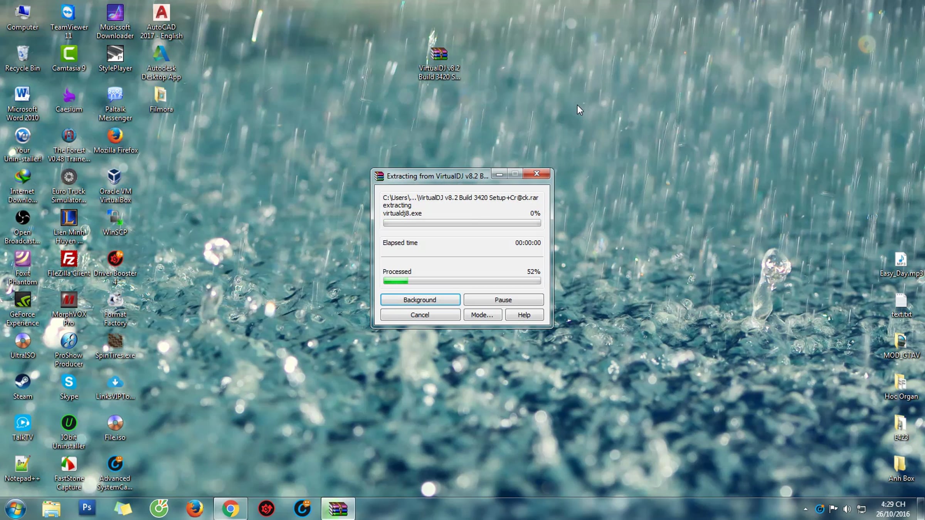Select the FileZilla Client icon
This screenshot has height=520, width=925.
pyautogui.click(x=69, y=259)
